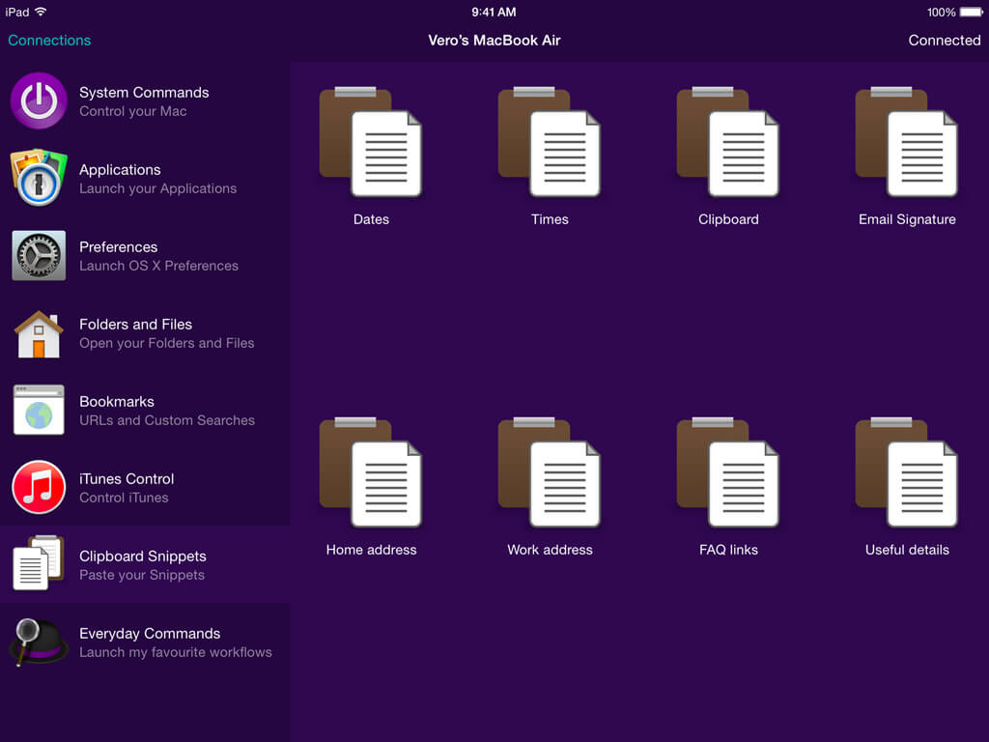
Task: Select the Preferences gear icon
Action: [39, 255]
